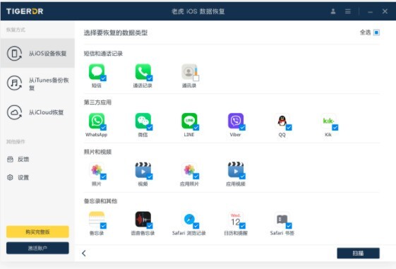Click the voice memos (语音备忘录) icon
Screen dimensions: 396x269
[143, 220]
